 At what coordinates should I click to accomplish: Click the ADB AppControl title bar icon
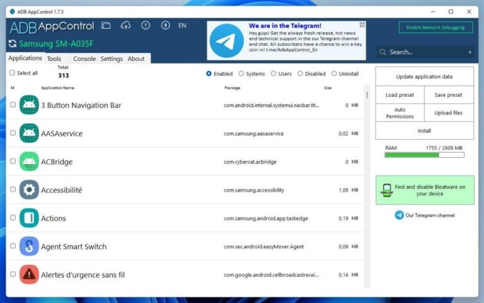13,12
